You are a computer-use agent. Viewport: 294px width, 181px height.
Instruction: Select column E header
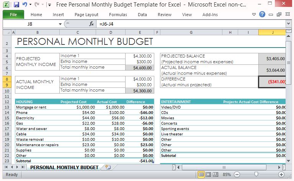click(x=140, y=33)
